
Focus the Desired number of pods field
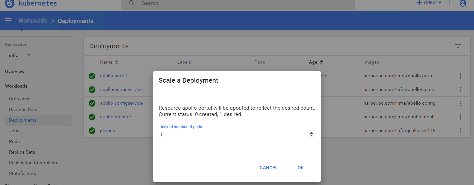click(x=233, y=134)
